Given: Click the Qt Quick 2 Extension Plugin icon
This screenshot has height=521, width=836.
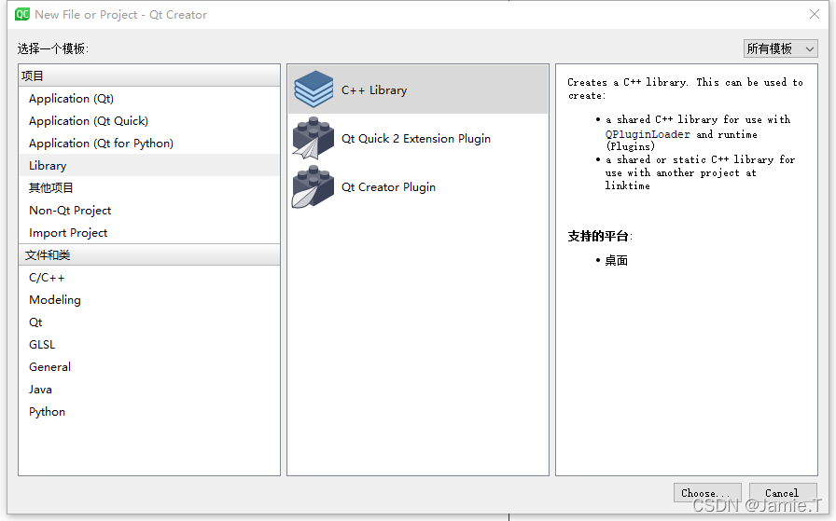Looking at the screenshot, I should tap(313, 138).
